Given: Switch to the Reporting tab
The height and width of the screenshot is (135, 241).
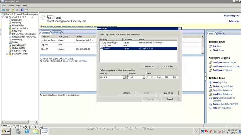Looking at the screenshot, I should [57, 33].
